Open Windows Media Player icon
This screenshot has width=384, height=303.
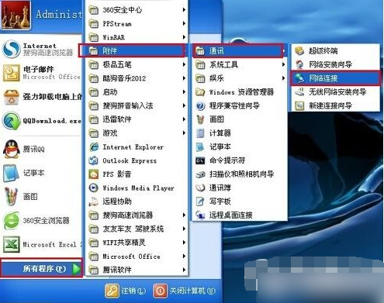94,188
